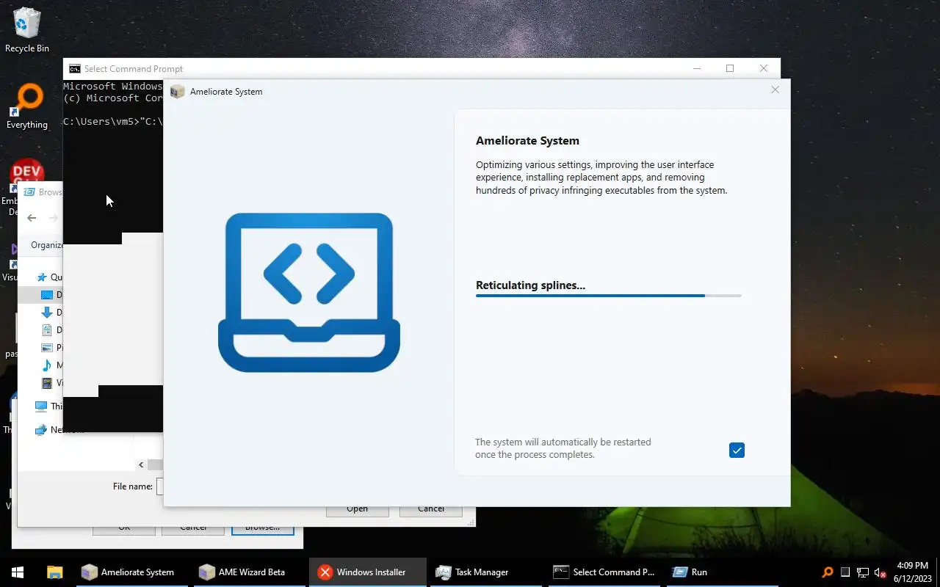Click the Open button in Browse dialog
This screenshot has width=940, height=587.
pyautogui.click(x=357, y=509)
